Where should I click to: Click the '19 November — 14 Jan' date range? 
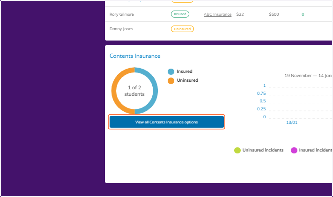tap(309, 76)
